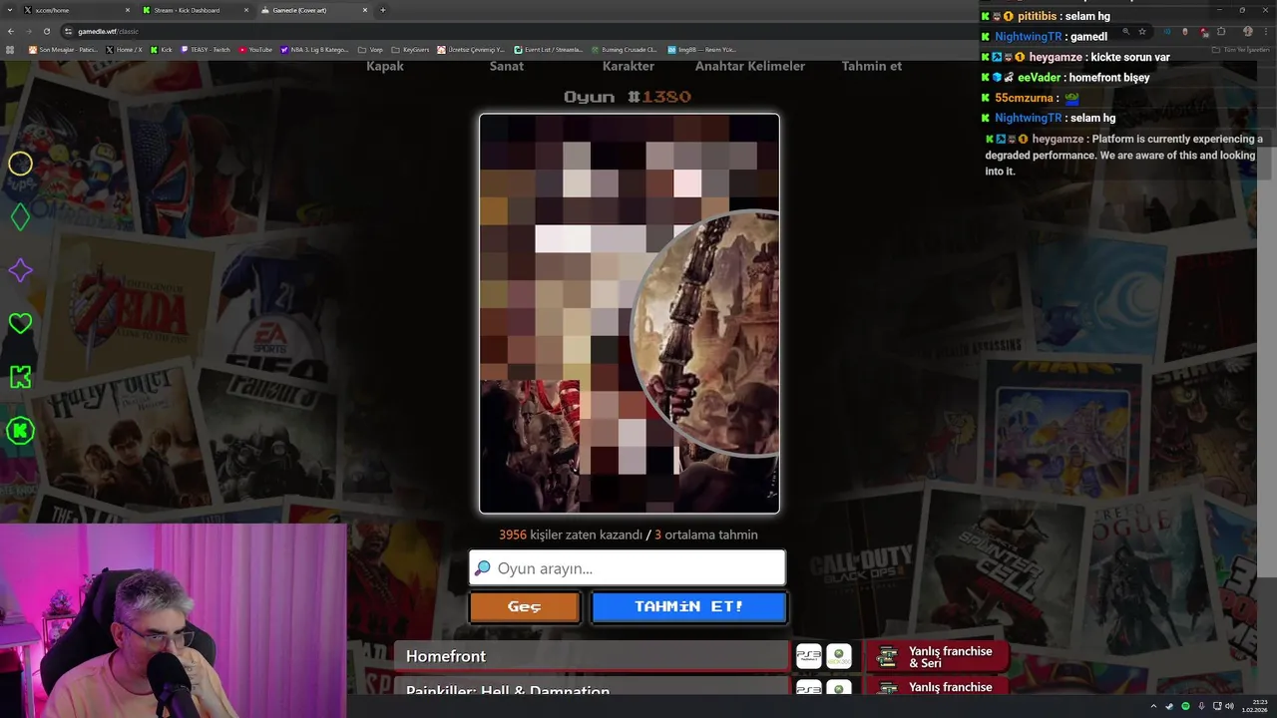
Task: Click the Spotify tray icon
Action: tap(1185, 706)
